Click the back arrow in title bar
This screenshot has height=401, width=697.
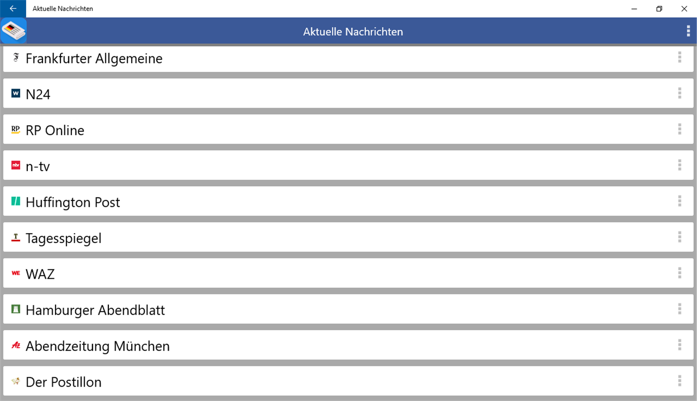(x=13, y=8)
